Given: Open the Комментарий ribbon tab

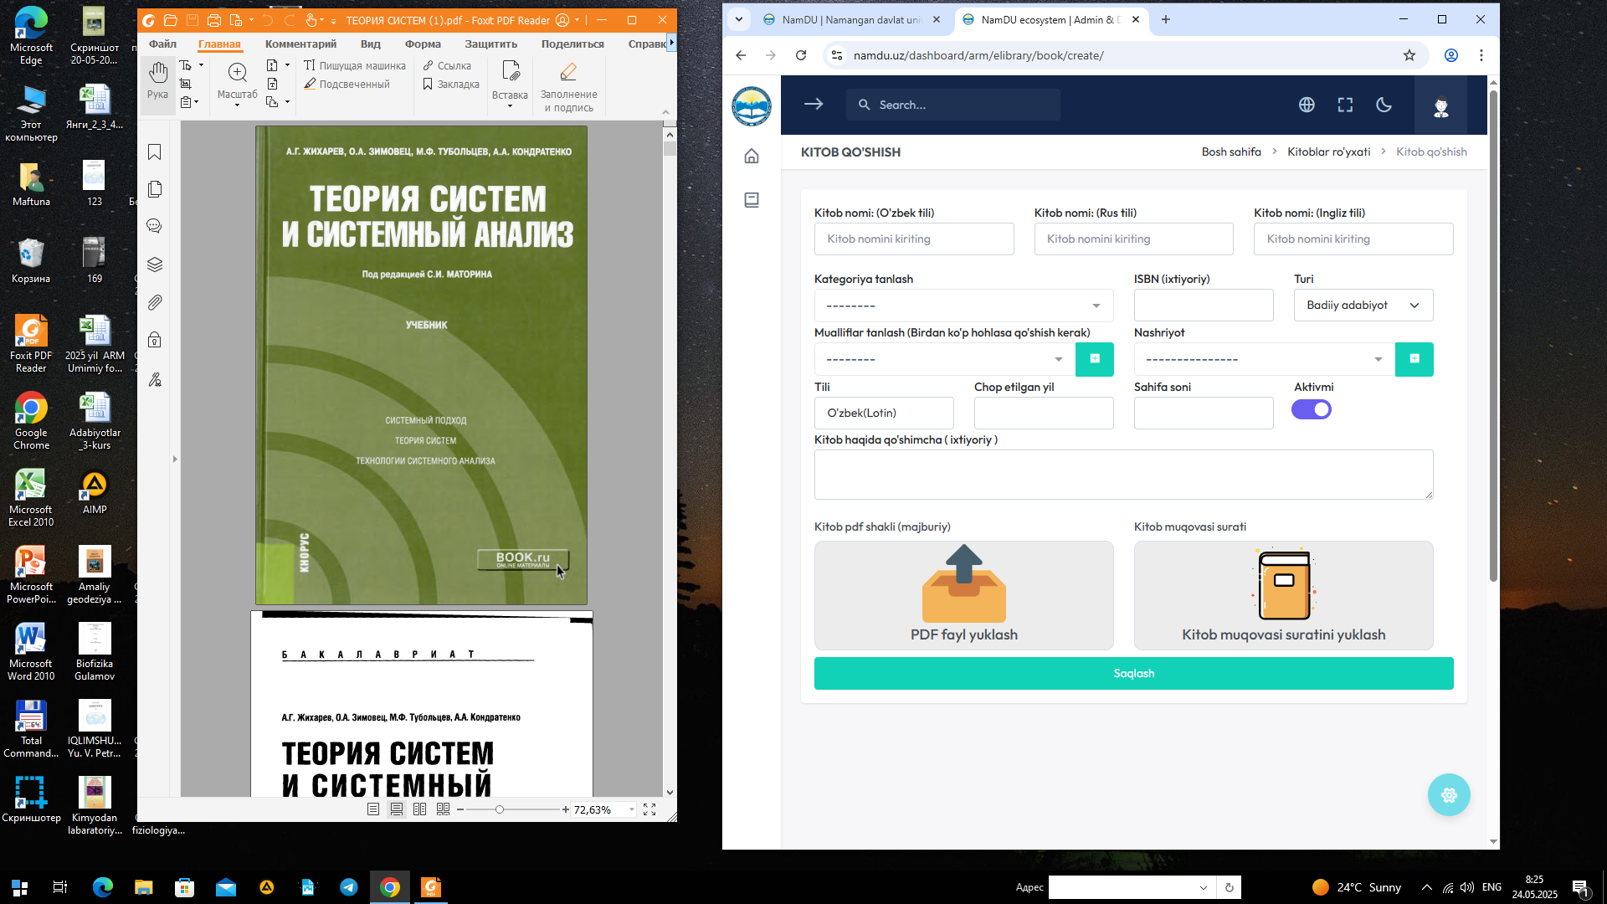Looking at the screenshot, I should [x=300, y=44].
